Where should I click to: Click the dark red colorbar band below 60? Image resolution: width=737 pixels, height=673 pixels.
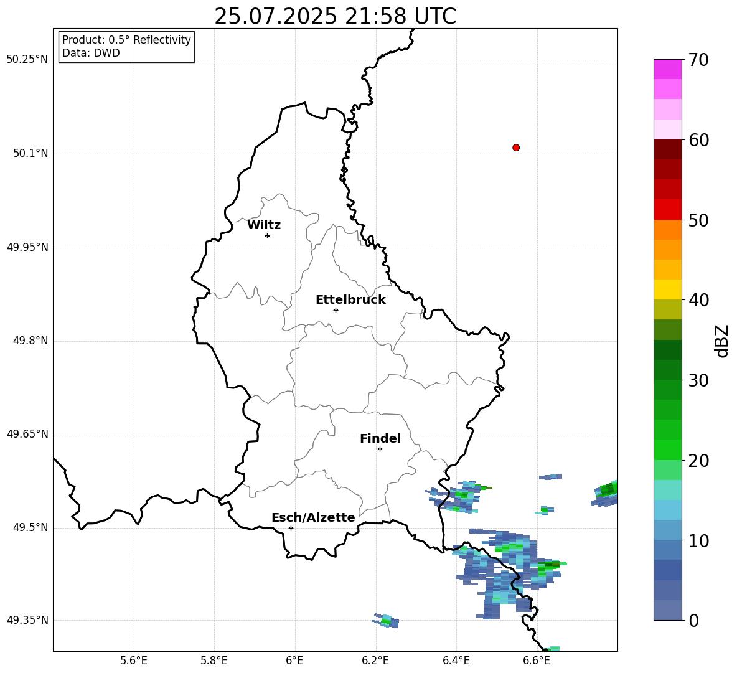pos(667,149)
